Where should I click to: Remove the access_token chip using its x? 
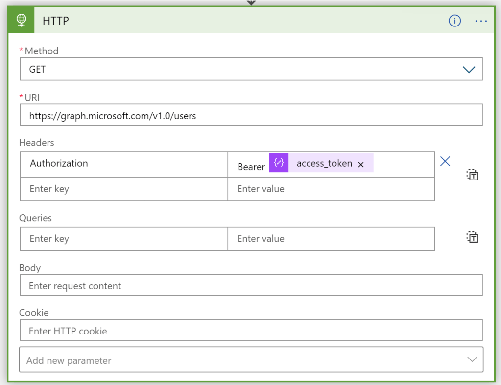[361, 165]
